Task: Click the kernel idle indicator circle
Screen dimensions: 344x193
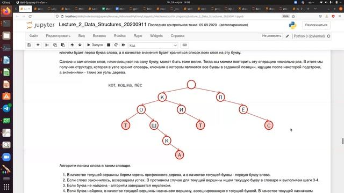Action: tap(328, 36)
